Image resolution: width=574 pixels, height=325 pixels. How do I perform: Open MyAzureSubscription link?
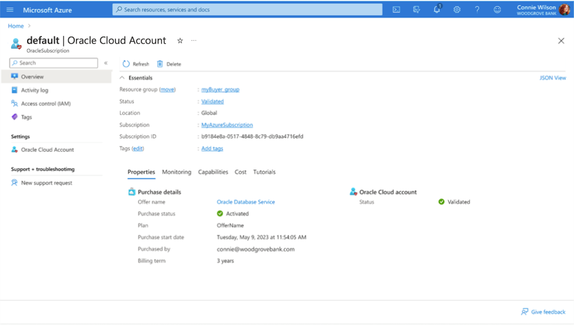tap(227, 125)
